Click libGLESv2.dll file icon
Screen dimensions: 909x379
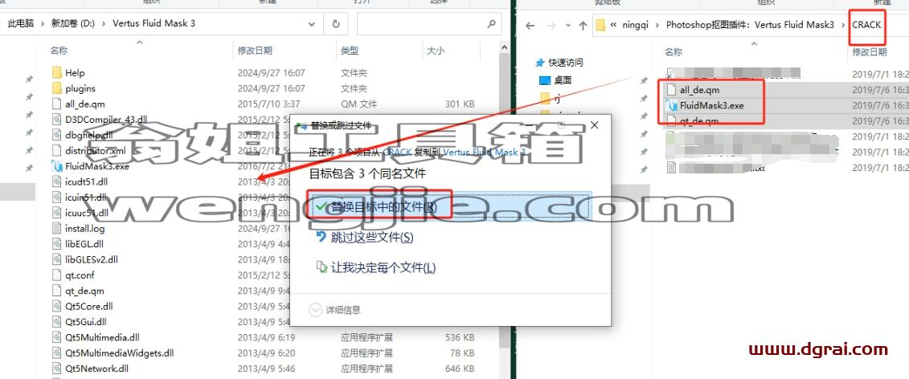click(56, 259)
